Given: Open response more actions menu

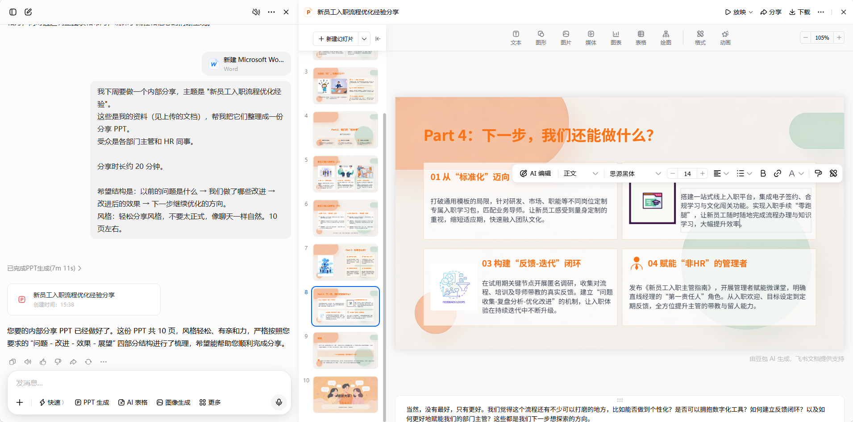Looking at the screenshot, I should pyautogui.click(x=104, y=362).
